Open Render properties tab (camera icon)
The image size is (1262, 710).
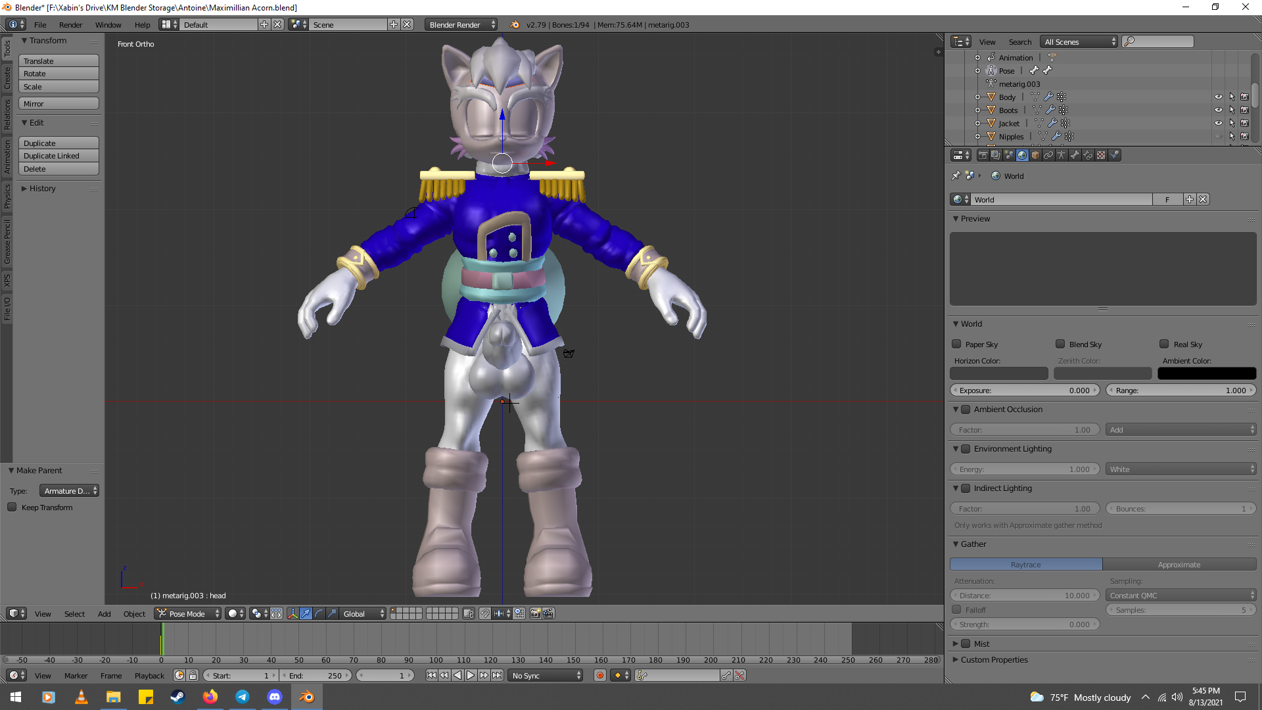click(x=983, y=155)
